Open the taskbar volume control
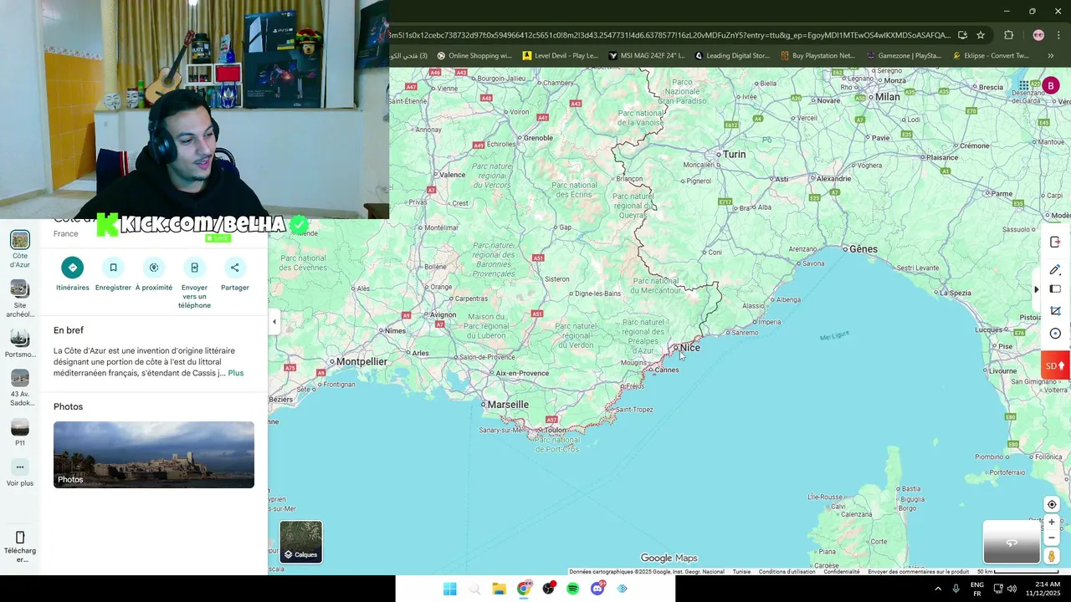Image resolution: width=1071 pixels, height=602 pixels. 1012,589
